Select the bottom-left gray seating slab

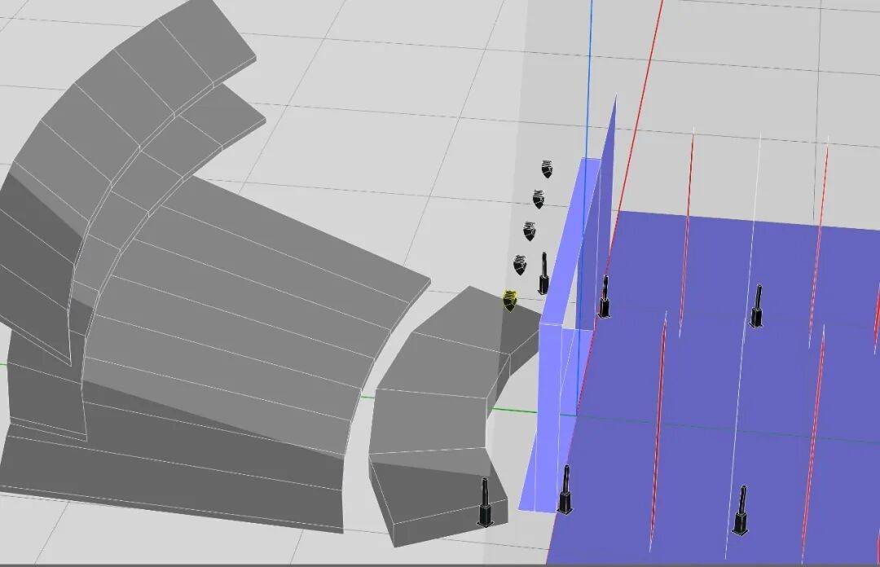coord(163,481)
